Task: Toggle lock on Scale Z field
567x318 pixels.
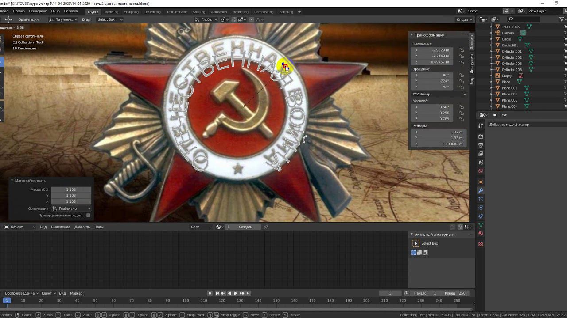Action: [462, 119]
